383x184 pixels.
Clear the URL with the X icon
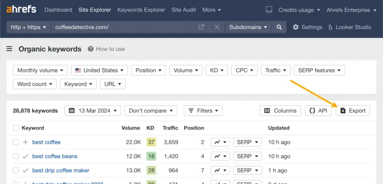tap(217, 27)
